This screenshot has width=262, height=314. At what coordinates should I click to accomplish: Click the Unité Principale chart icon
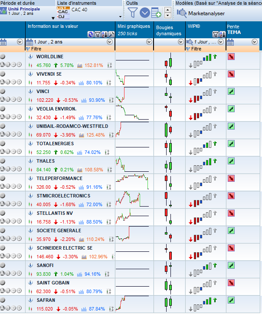coord(3,11)
